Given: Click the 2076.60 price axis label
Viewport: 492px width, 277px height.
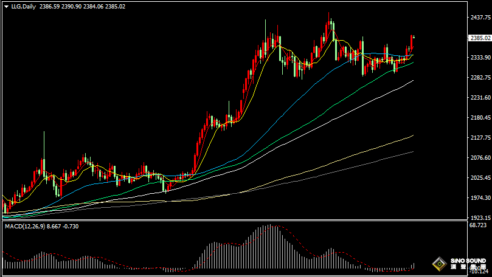Looking at the screenshot, I should (x=480, y=158).
